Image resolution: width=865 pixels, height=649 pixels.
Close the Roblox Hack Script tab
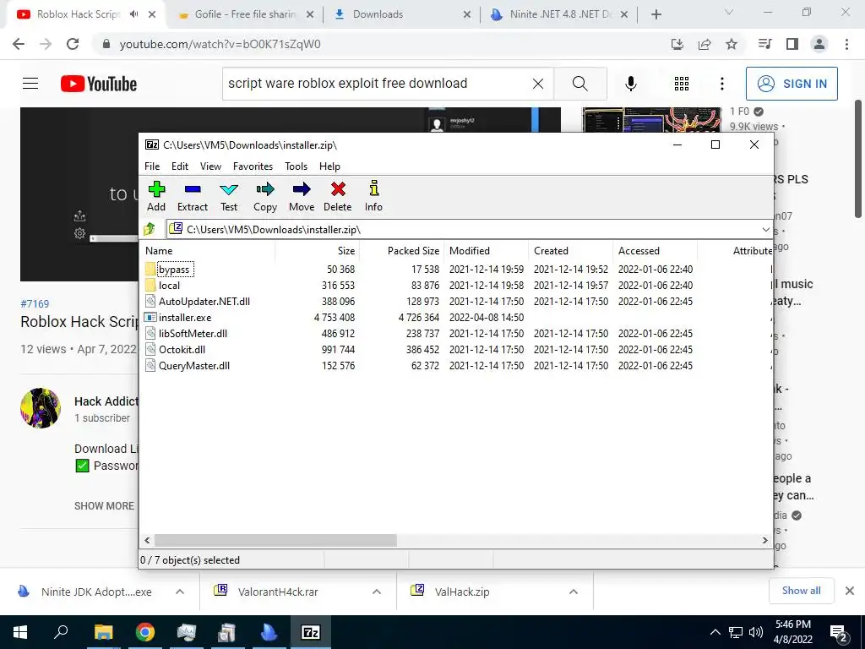(x=152, y=14)
